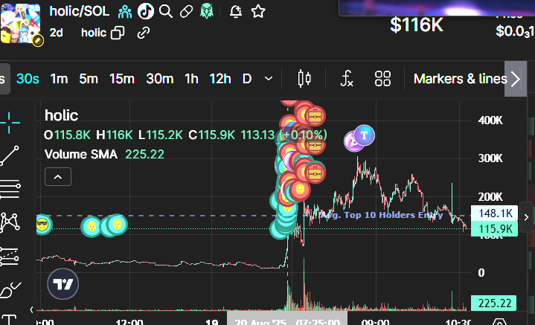The height and width of the screenshot is (325, 535).
Task: Click the Volume SMA indicator label
Action: pos(81,154)
